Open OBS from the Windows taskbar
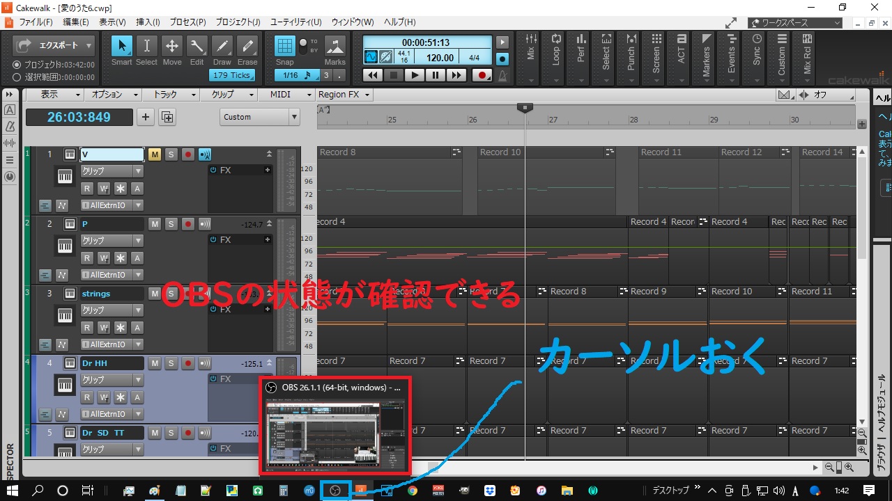892x501 pixels. tap(335, 490)
